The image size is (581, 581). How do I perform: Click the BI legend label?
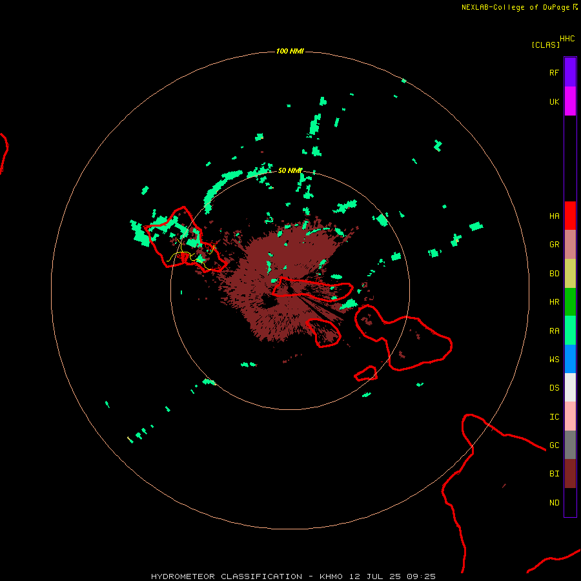click(554, 474)
